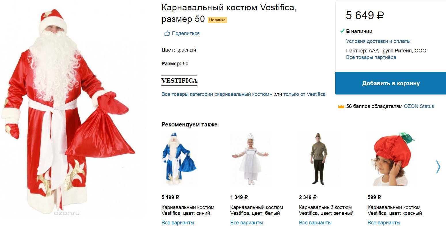Click the gold crown OZON Status icon

pos(341,107)
